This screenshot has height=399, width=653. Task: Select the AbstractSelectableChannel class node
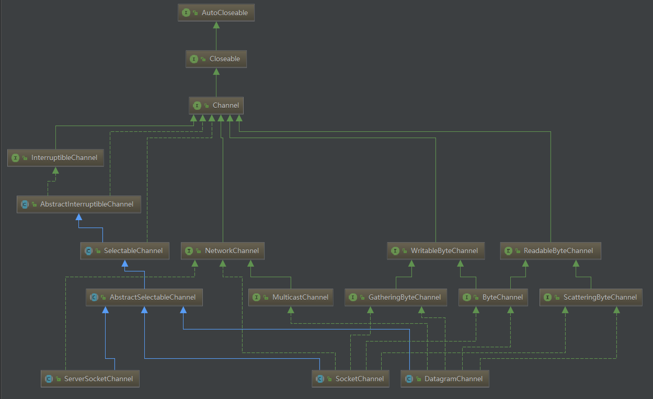[152, 298]
